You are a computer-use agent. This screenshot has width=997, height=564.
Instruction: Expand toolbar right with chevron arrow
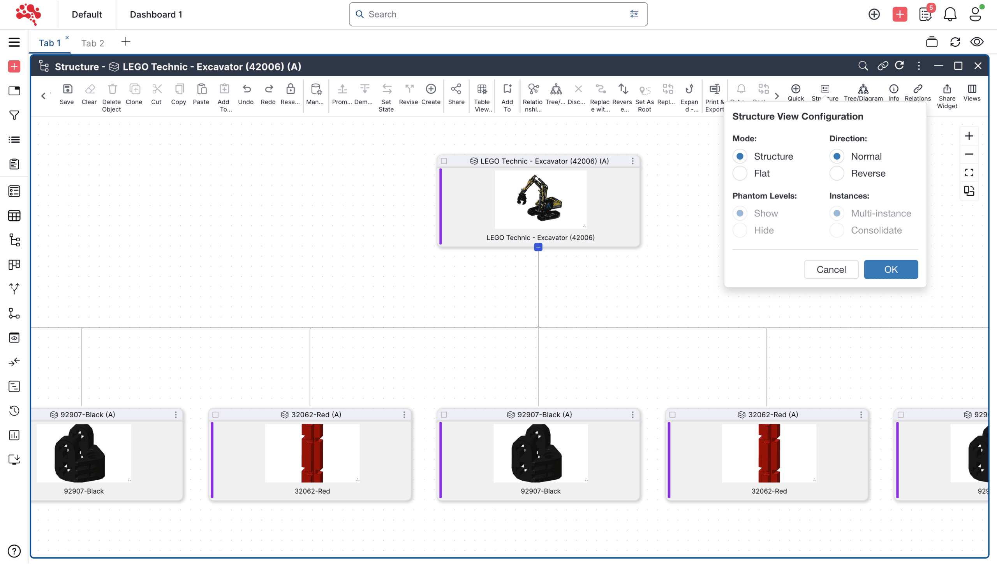point(777,96)
